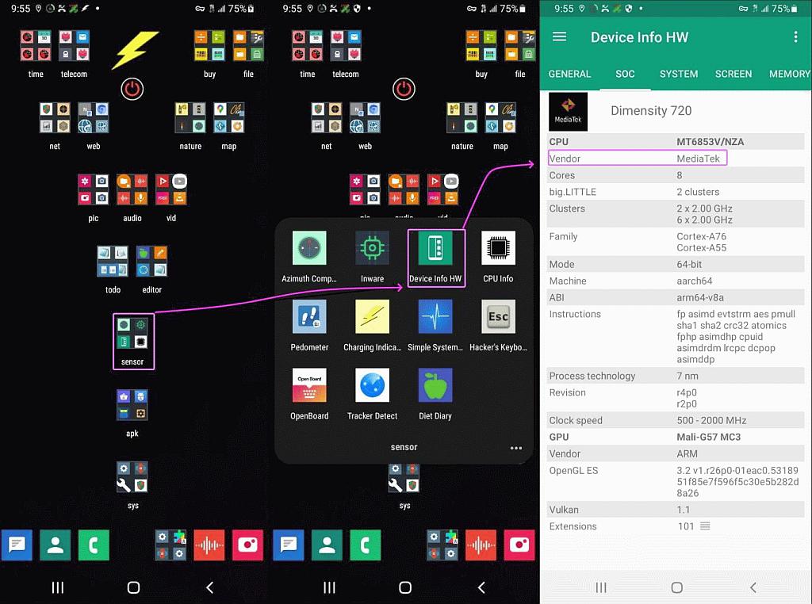Open the Phone dialer in the left home screen dock
The width and height of the screenshot is (812, 604).
click(94, 545)
